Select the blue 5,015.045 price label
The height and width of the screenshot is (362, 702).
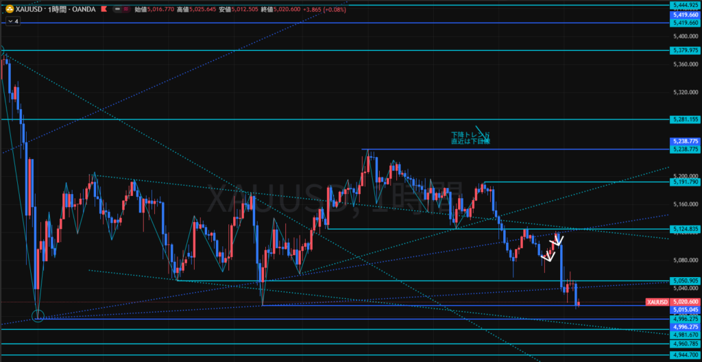coord(685,309)
